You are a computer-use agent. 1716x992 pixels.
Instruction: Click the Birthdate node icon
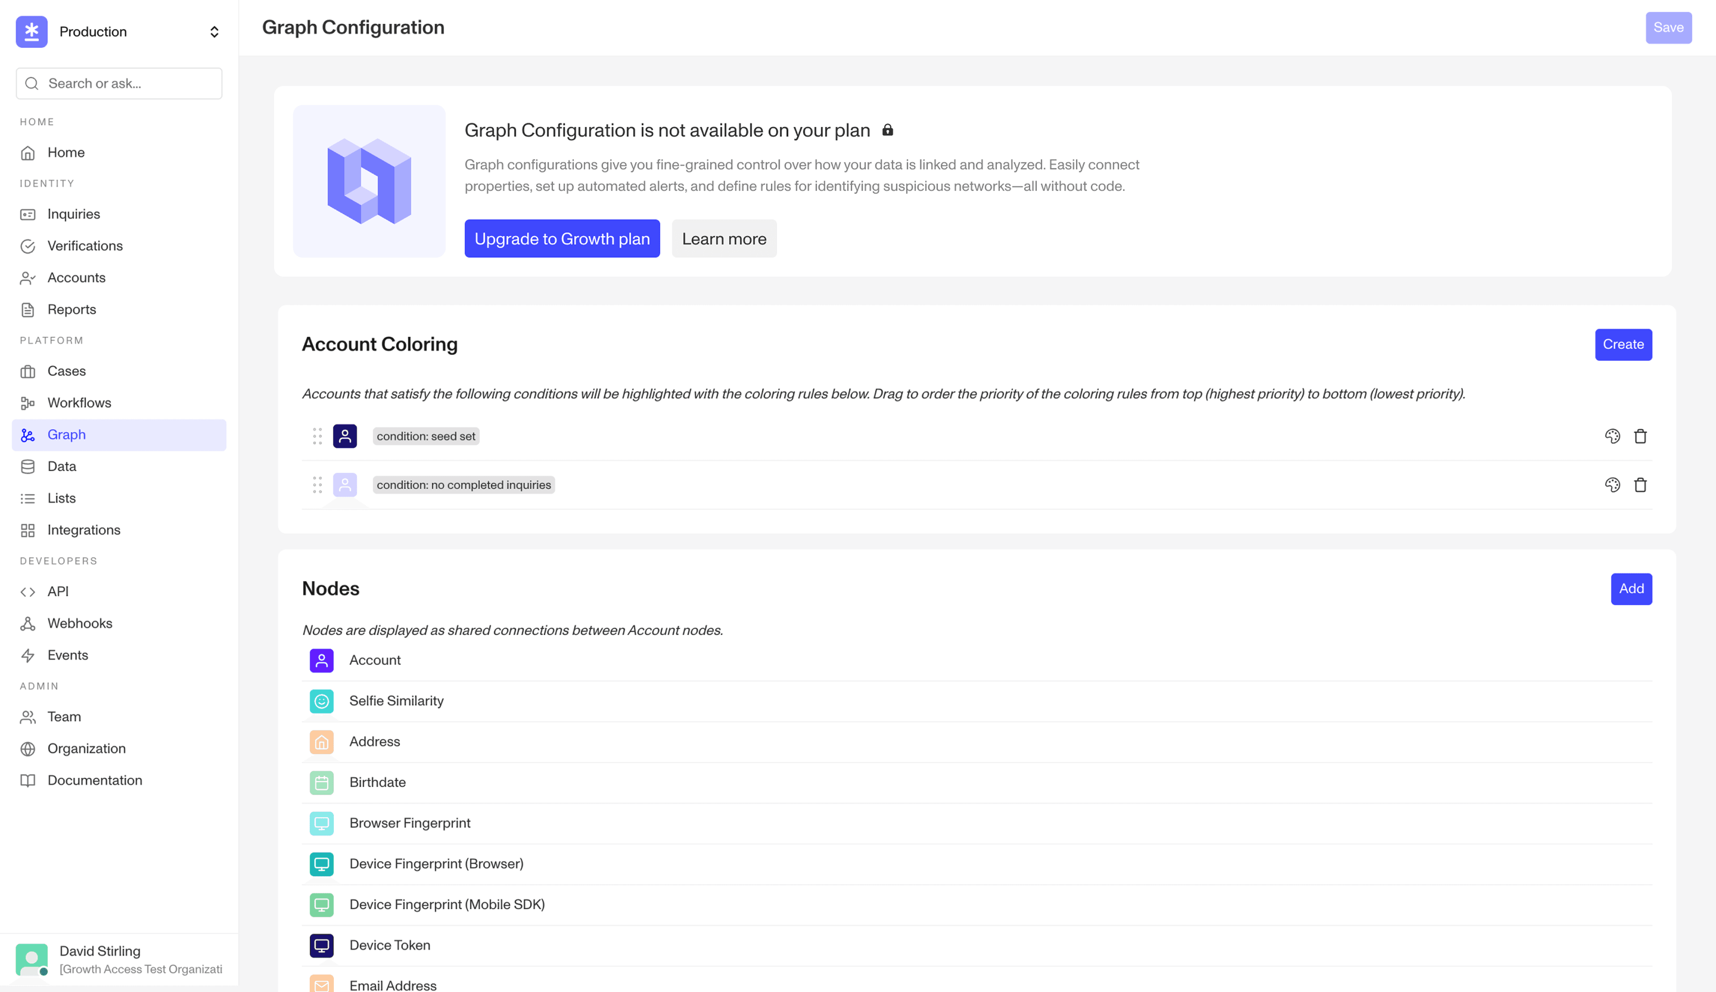click(x=321, y=782)
